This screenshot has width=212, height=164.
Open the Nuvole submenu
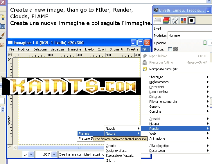tap(123, 129)
